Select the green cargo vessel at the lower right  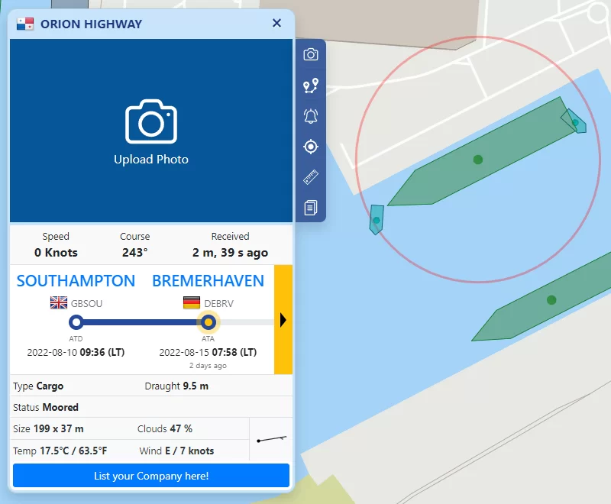point(551,300)
